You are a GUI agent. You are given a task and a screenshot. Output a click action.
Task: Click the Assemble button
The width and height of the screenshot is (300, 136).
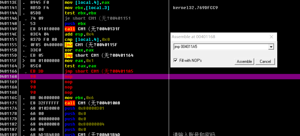pos(244,61)
